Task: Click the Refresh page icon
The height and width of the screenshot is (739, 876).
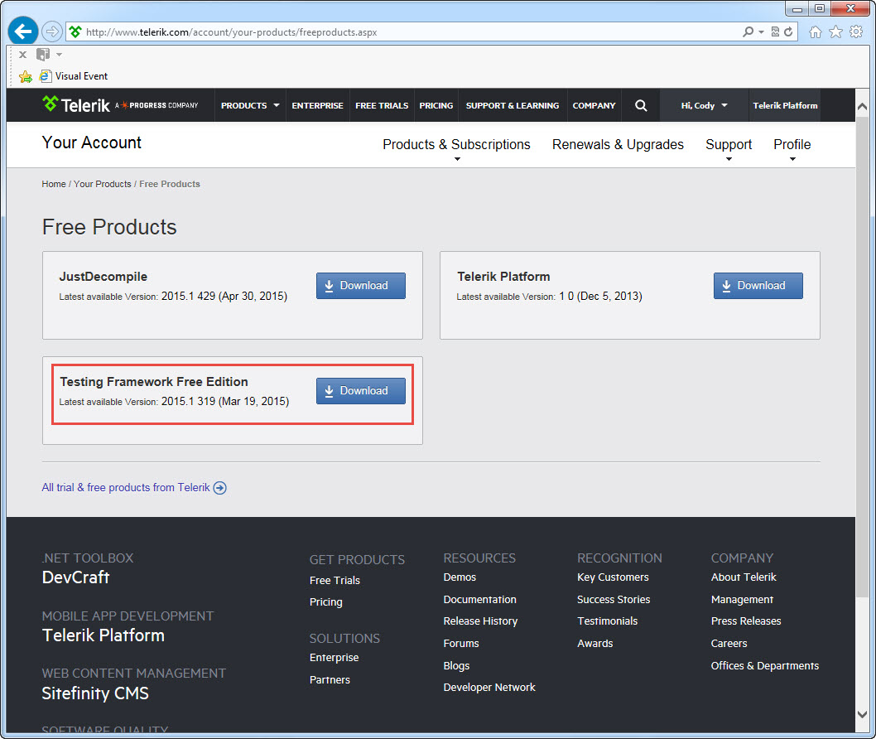Action: 788,32
